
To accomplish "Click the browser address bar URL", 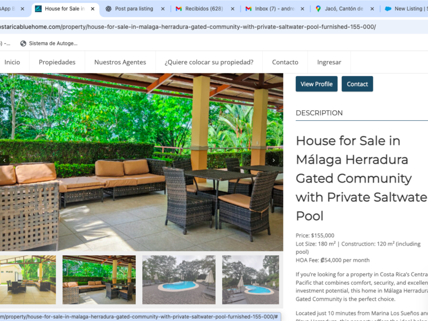I will pyautogui.click(x=188, y=27).
